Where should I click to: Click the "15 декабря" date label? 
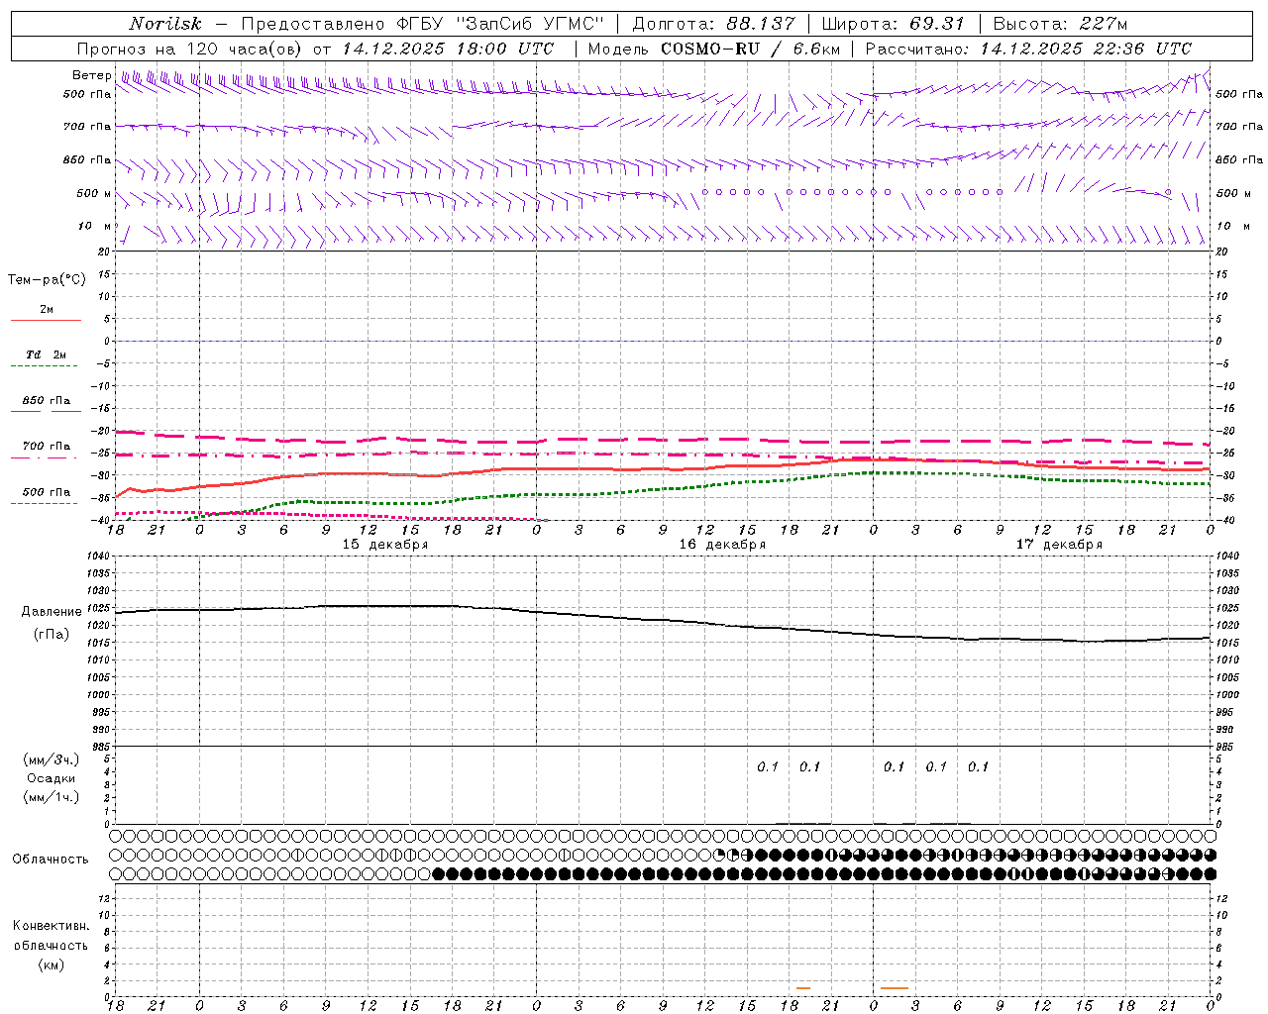(x=385, y=545)
